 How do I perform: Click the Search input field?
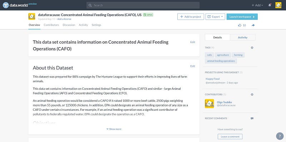click(x=143, y=5)
